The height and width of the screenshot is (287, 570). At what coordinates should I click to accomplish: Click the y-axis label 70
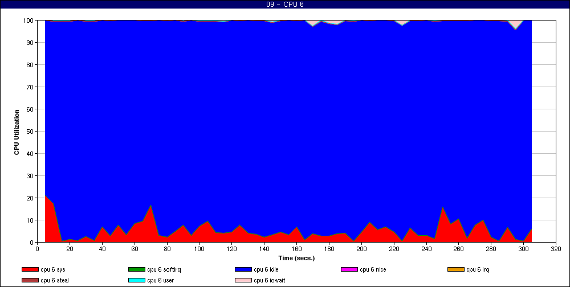[x=31, y=87]
